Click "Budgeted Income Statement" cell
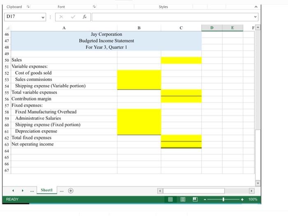Screen dimensions: 288x216 106,41
